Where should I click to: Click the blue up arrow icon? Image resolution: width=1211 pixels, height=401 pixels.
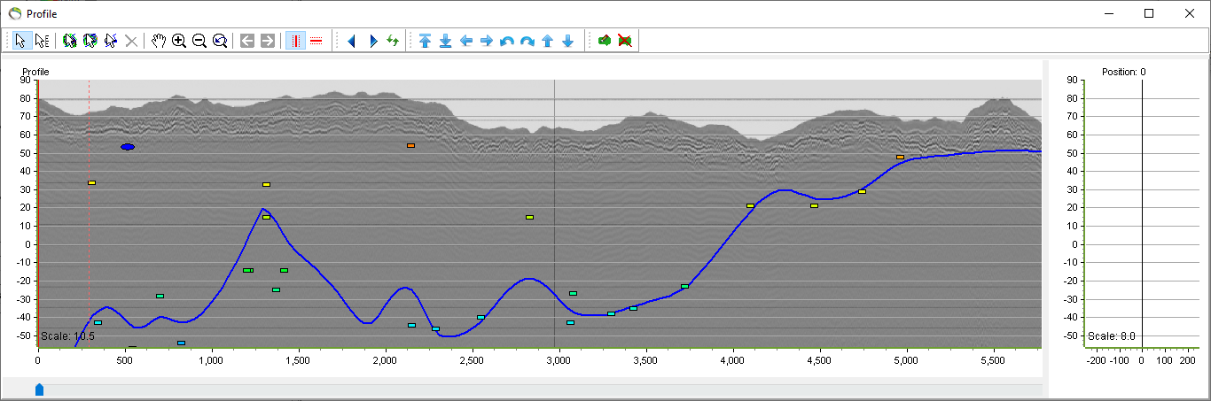click(548, 41)
